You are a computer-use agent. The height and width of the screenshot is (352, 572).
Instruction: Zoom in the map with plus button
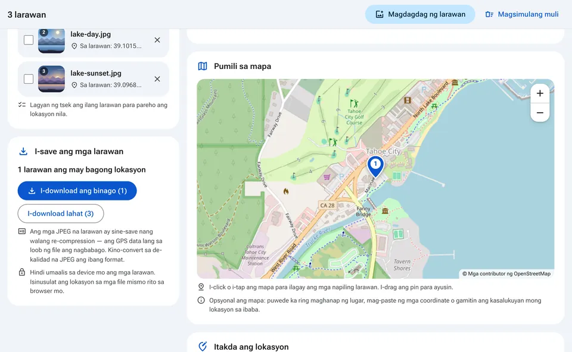click(540, 93)
